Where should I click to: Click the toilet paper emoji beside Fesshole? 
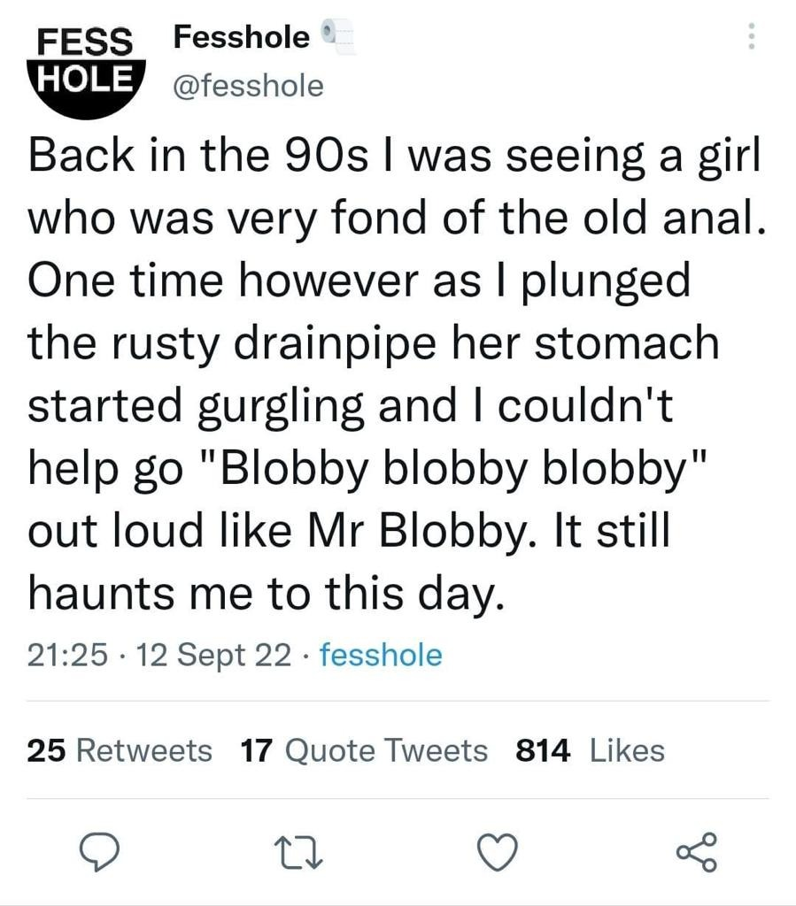[337, 37]
